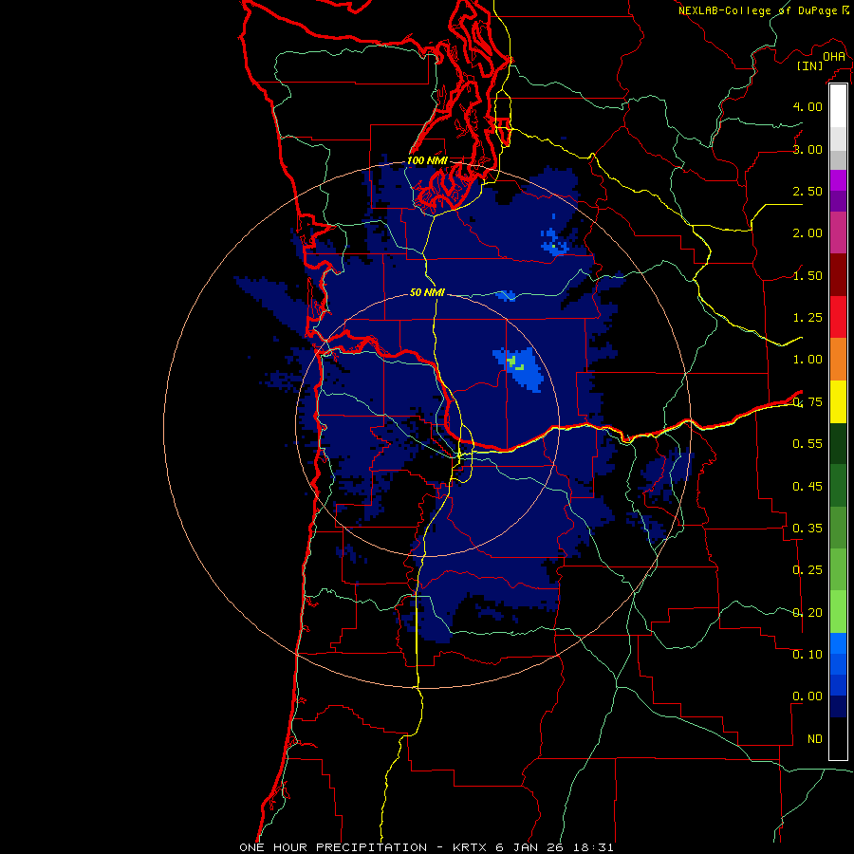Click the 2.50 legend value
Viewport: 854px width, 854px height.
pyautogui.click(x=808, y=191)
